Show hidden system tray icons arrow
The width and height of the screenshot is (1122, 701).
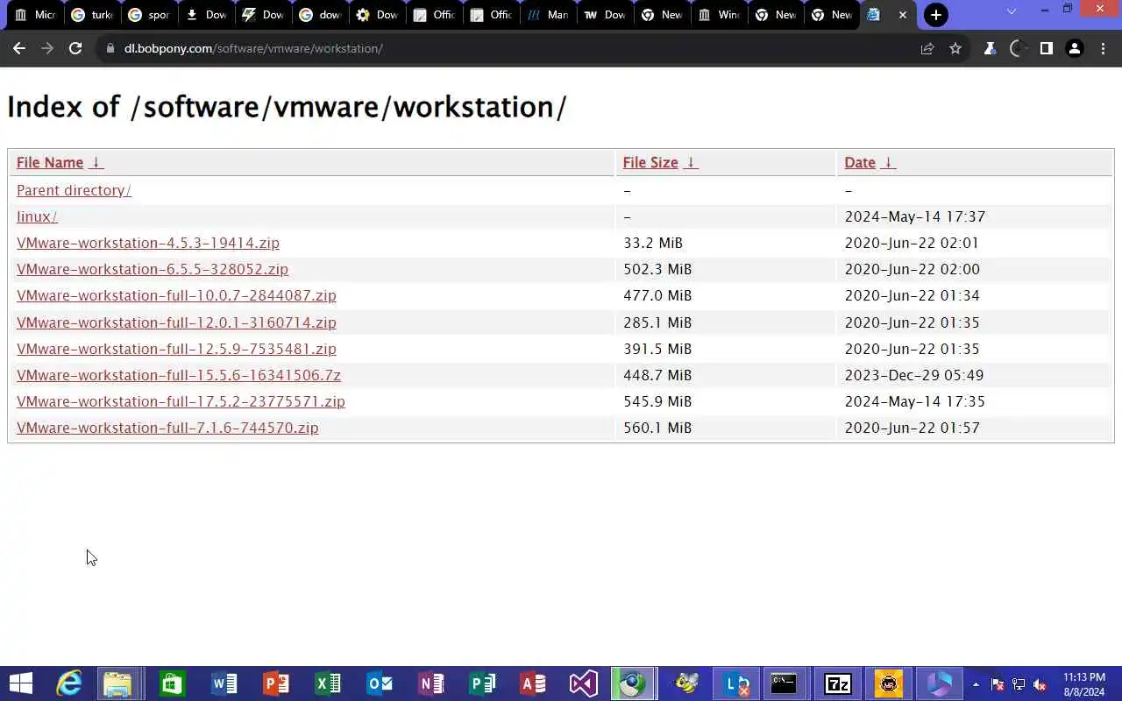pyautogui.click(x=976, y=684)
